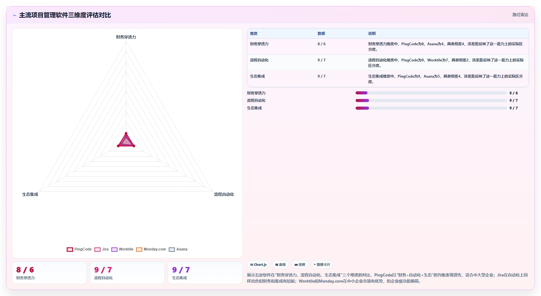Click the bottom-right vertex of the PingCode polygon
Image resolution: width=541 pixels, height=296 pixels.
click(134, 146)
